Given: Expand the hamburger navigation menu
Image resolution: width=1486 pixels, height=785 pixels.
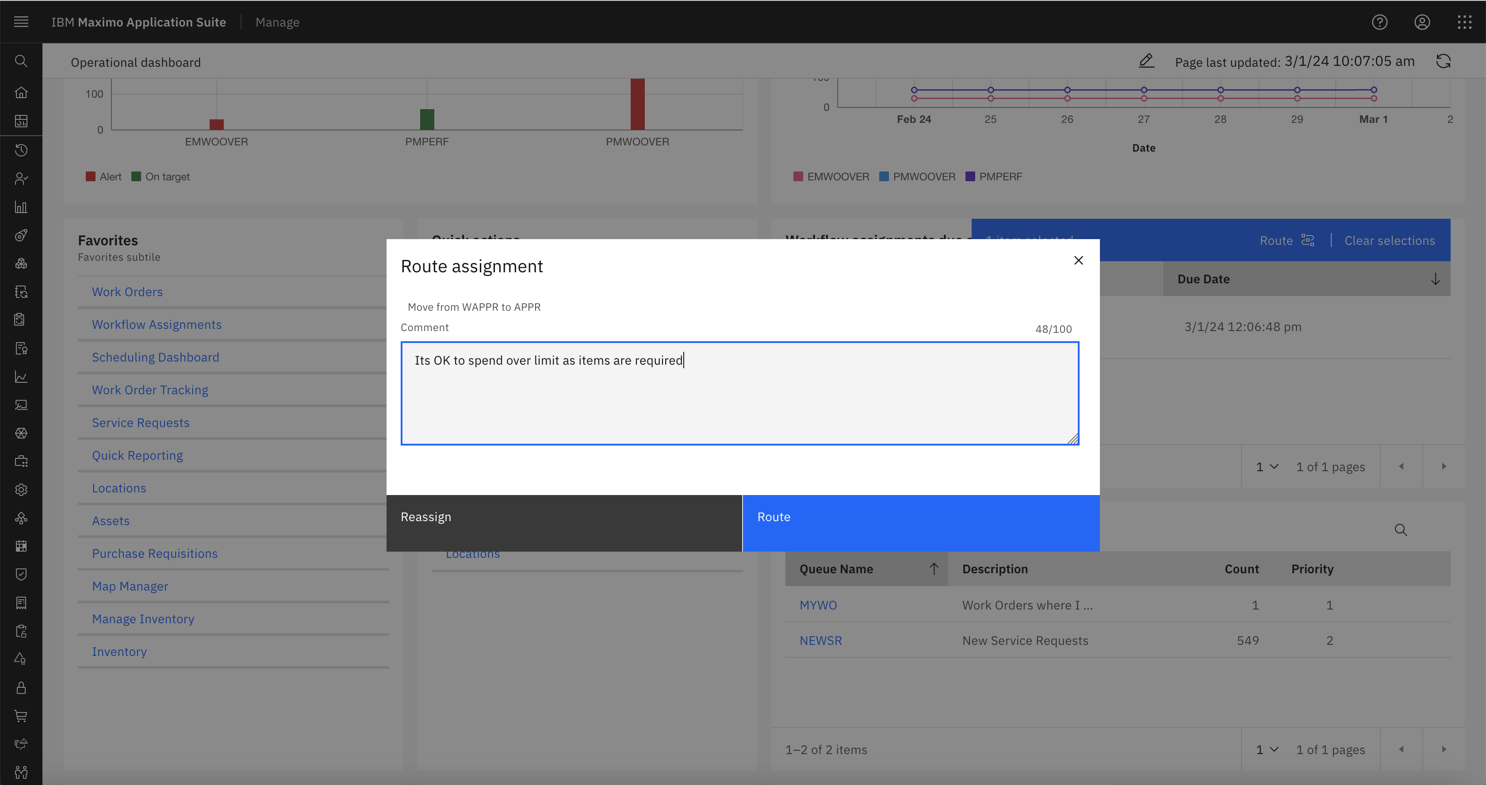Looking at the screenshot, I should pyautogui.click(x=21, y=22).
